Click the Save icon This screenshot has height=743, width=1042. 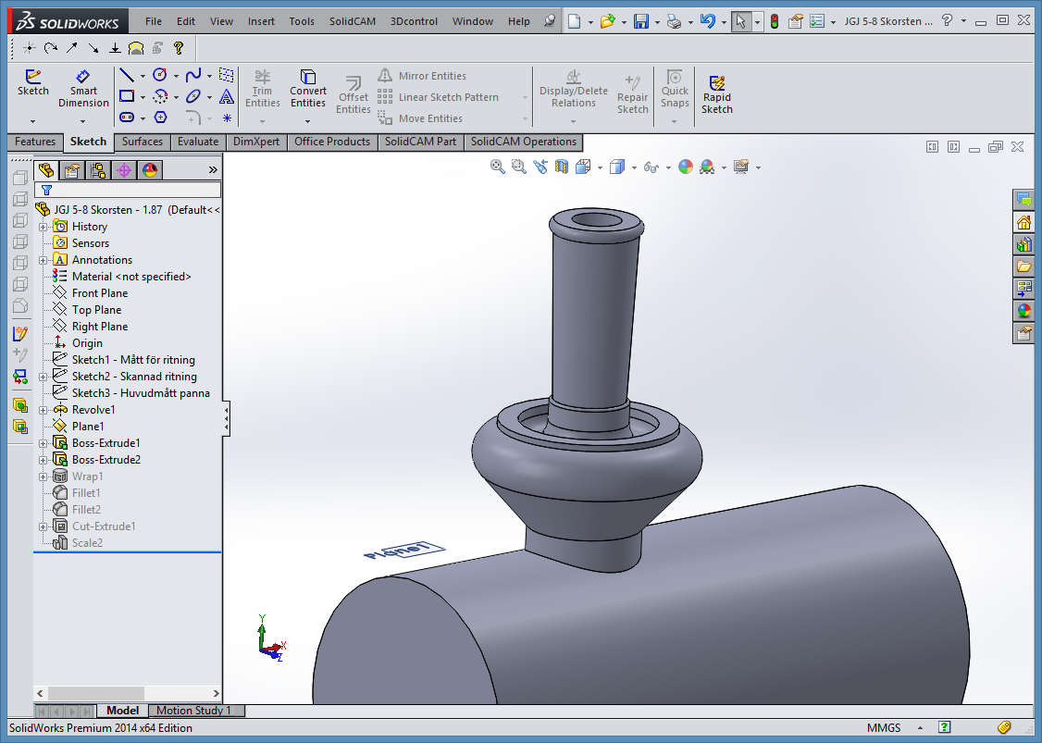click(640, 21)
